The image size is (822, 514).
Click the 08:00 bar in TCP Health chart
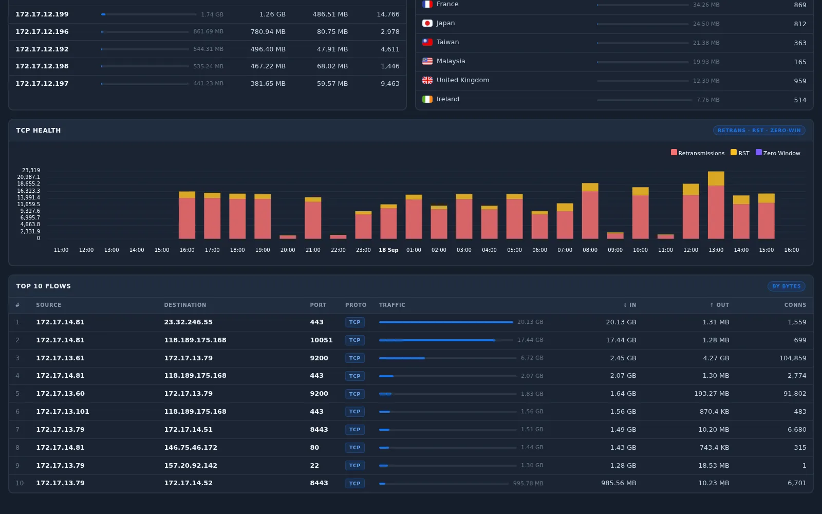pyautogui.click(x=590, y=211)
